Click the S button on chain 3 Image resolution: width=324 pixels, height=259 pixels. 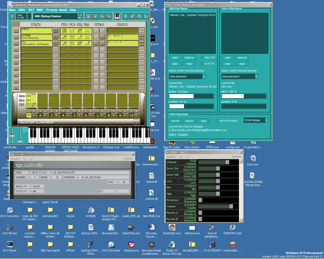[52, 111]
